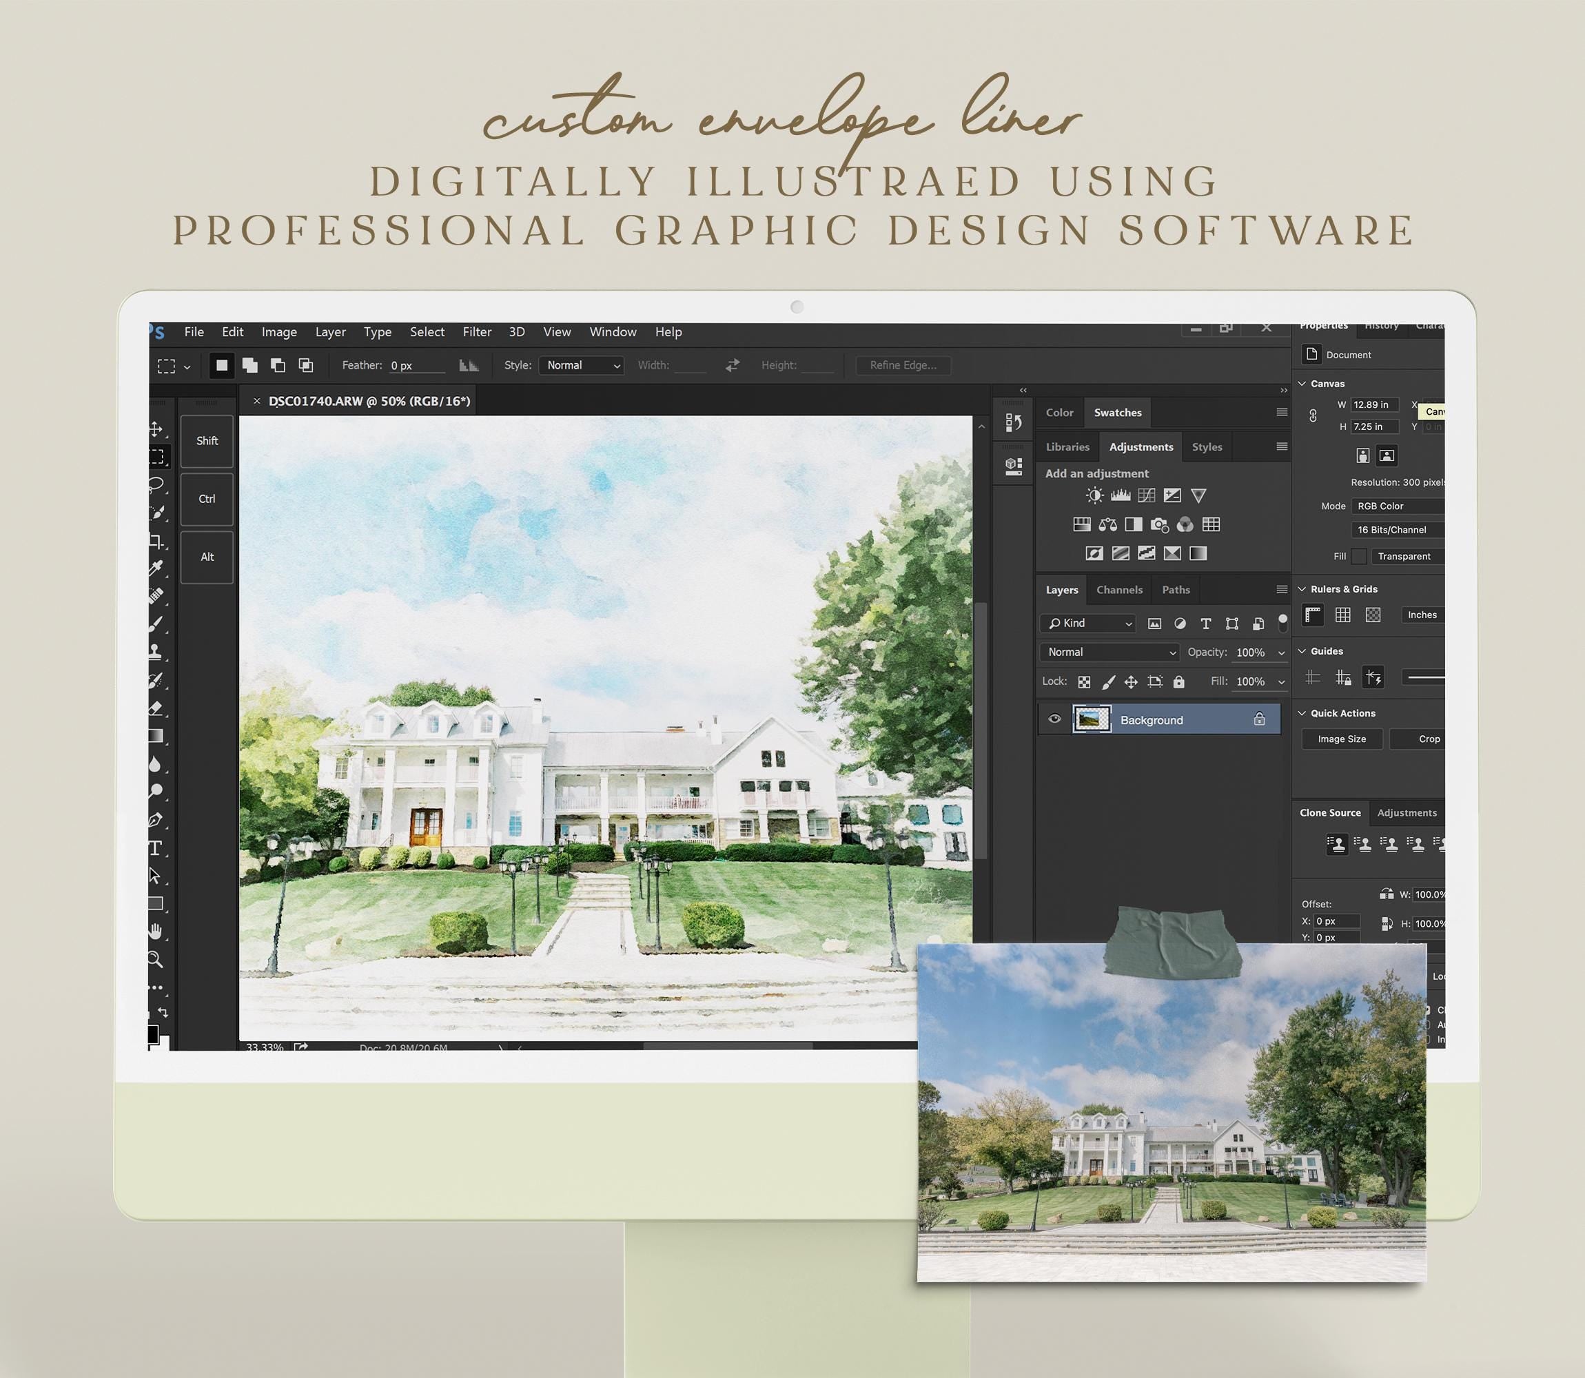The width and height of the screenshot is (1585, 1378).
Task: Add an Exposure adjustment
Action: tap(1172, 495)
